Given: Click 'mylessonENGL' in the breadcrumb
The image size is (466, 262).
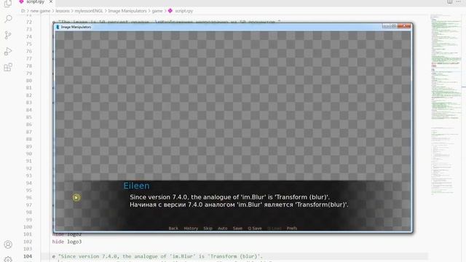Looking at the screenshot, I should (89, 11).
